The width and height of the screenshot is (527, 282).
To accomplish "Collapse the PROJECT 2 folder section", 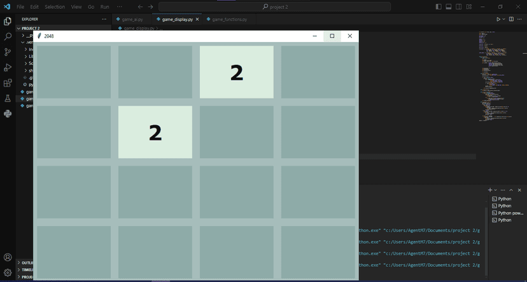I will [x=18, y=29].
